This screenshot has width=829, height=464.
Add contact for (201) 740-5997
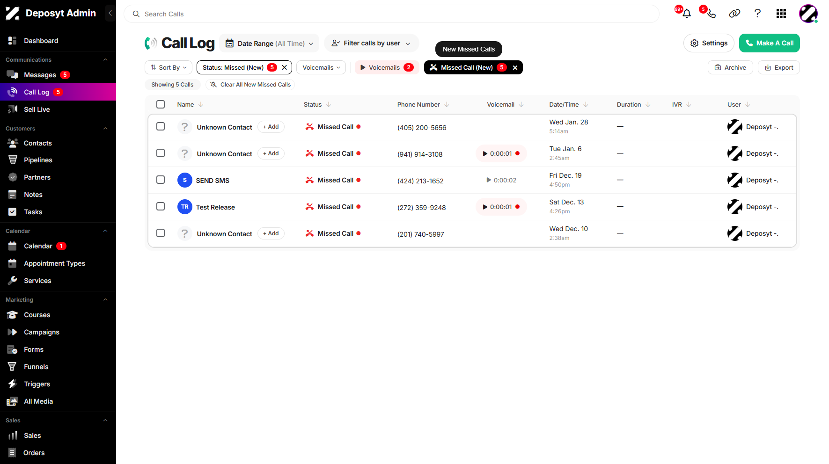coord(271,233)
